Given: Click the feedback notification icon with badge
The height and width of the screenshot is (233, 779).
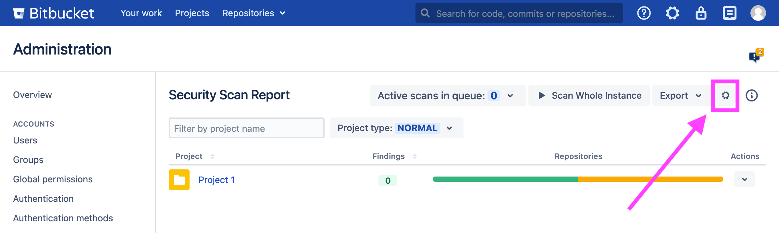Looking at the screenshot, I should click(x=756, y=56).
